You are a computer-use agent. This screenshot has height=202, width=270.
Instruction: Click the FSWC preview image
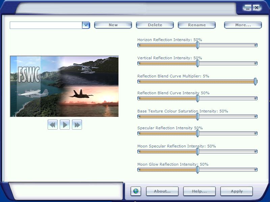(x=64, y=86)
